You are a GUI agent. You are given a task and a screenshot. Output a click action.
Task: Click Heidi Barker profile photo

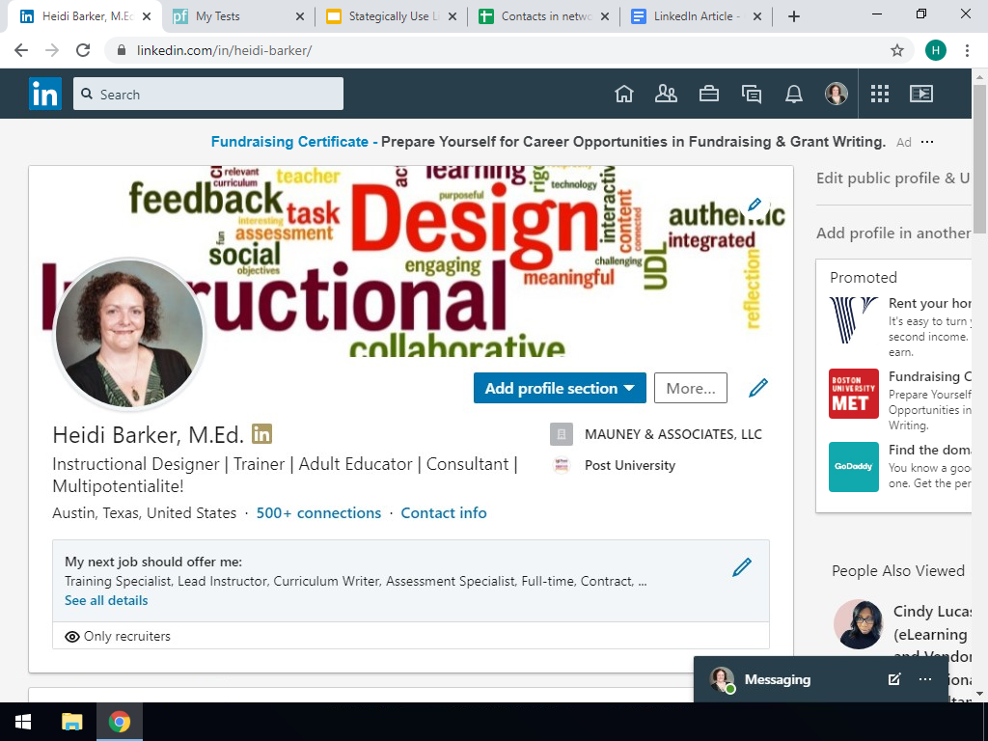(x=129, y=333)
